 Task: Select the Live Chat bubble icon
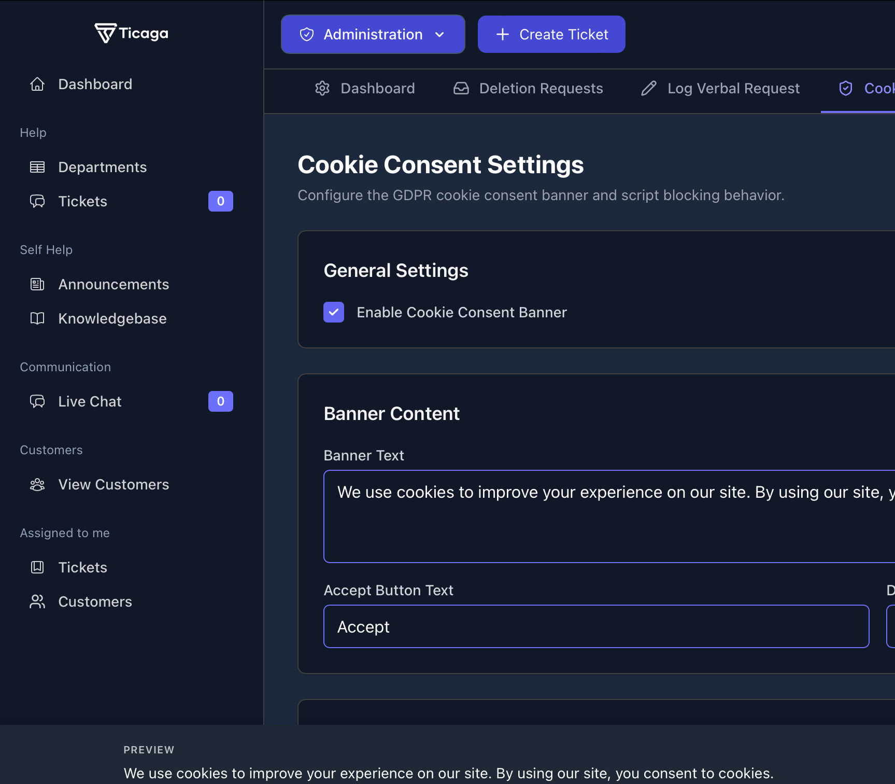click(x=37, y=401)
